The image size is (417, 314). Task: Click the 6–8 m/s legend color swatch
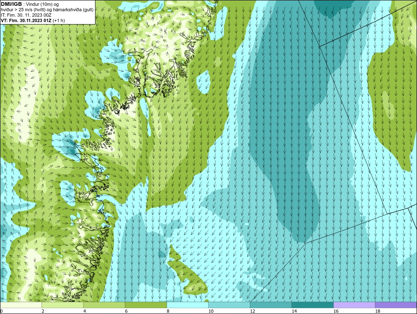click(x=146, y=305)
